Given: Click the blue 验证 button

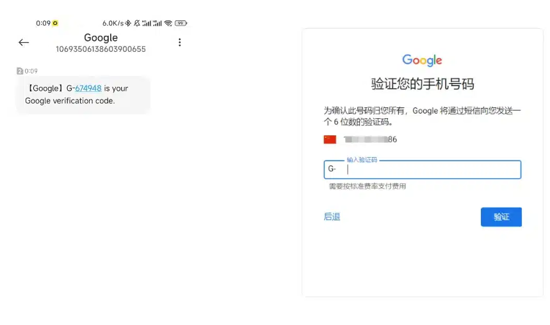Looking at the screenshot, I should (501, 217).
